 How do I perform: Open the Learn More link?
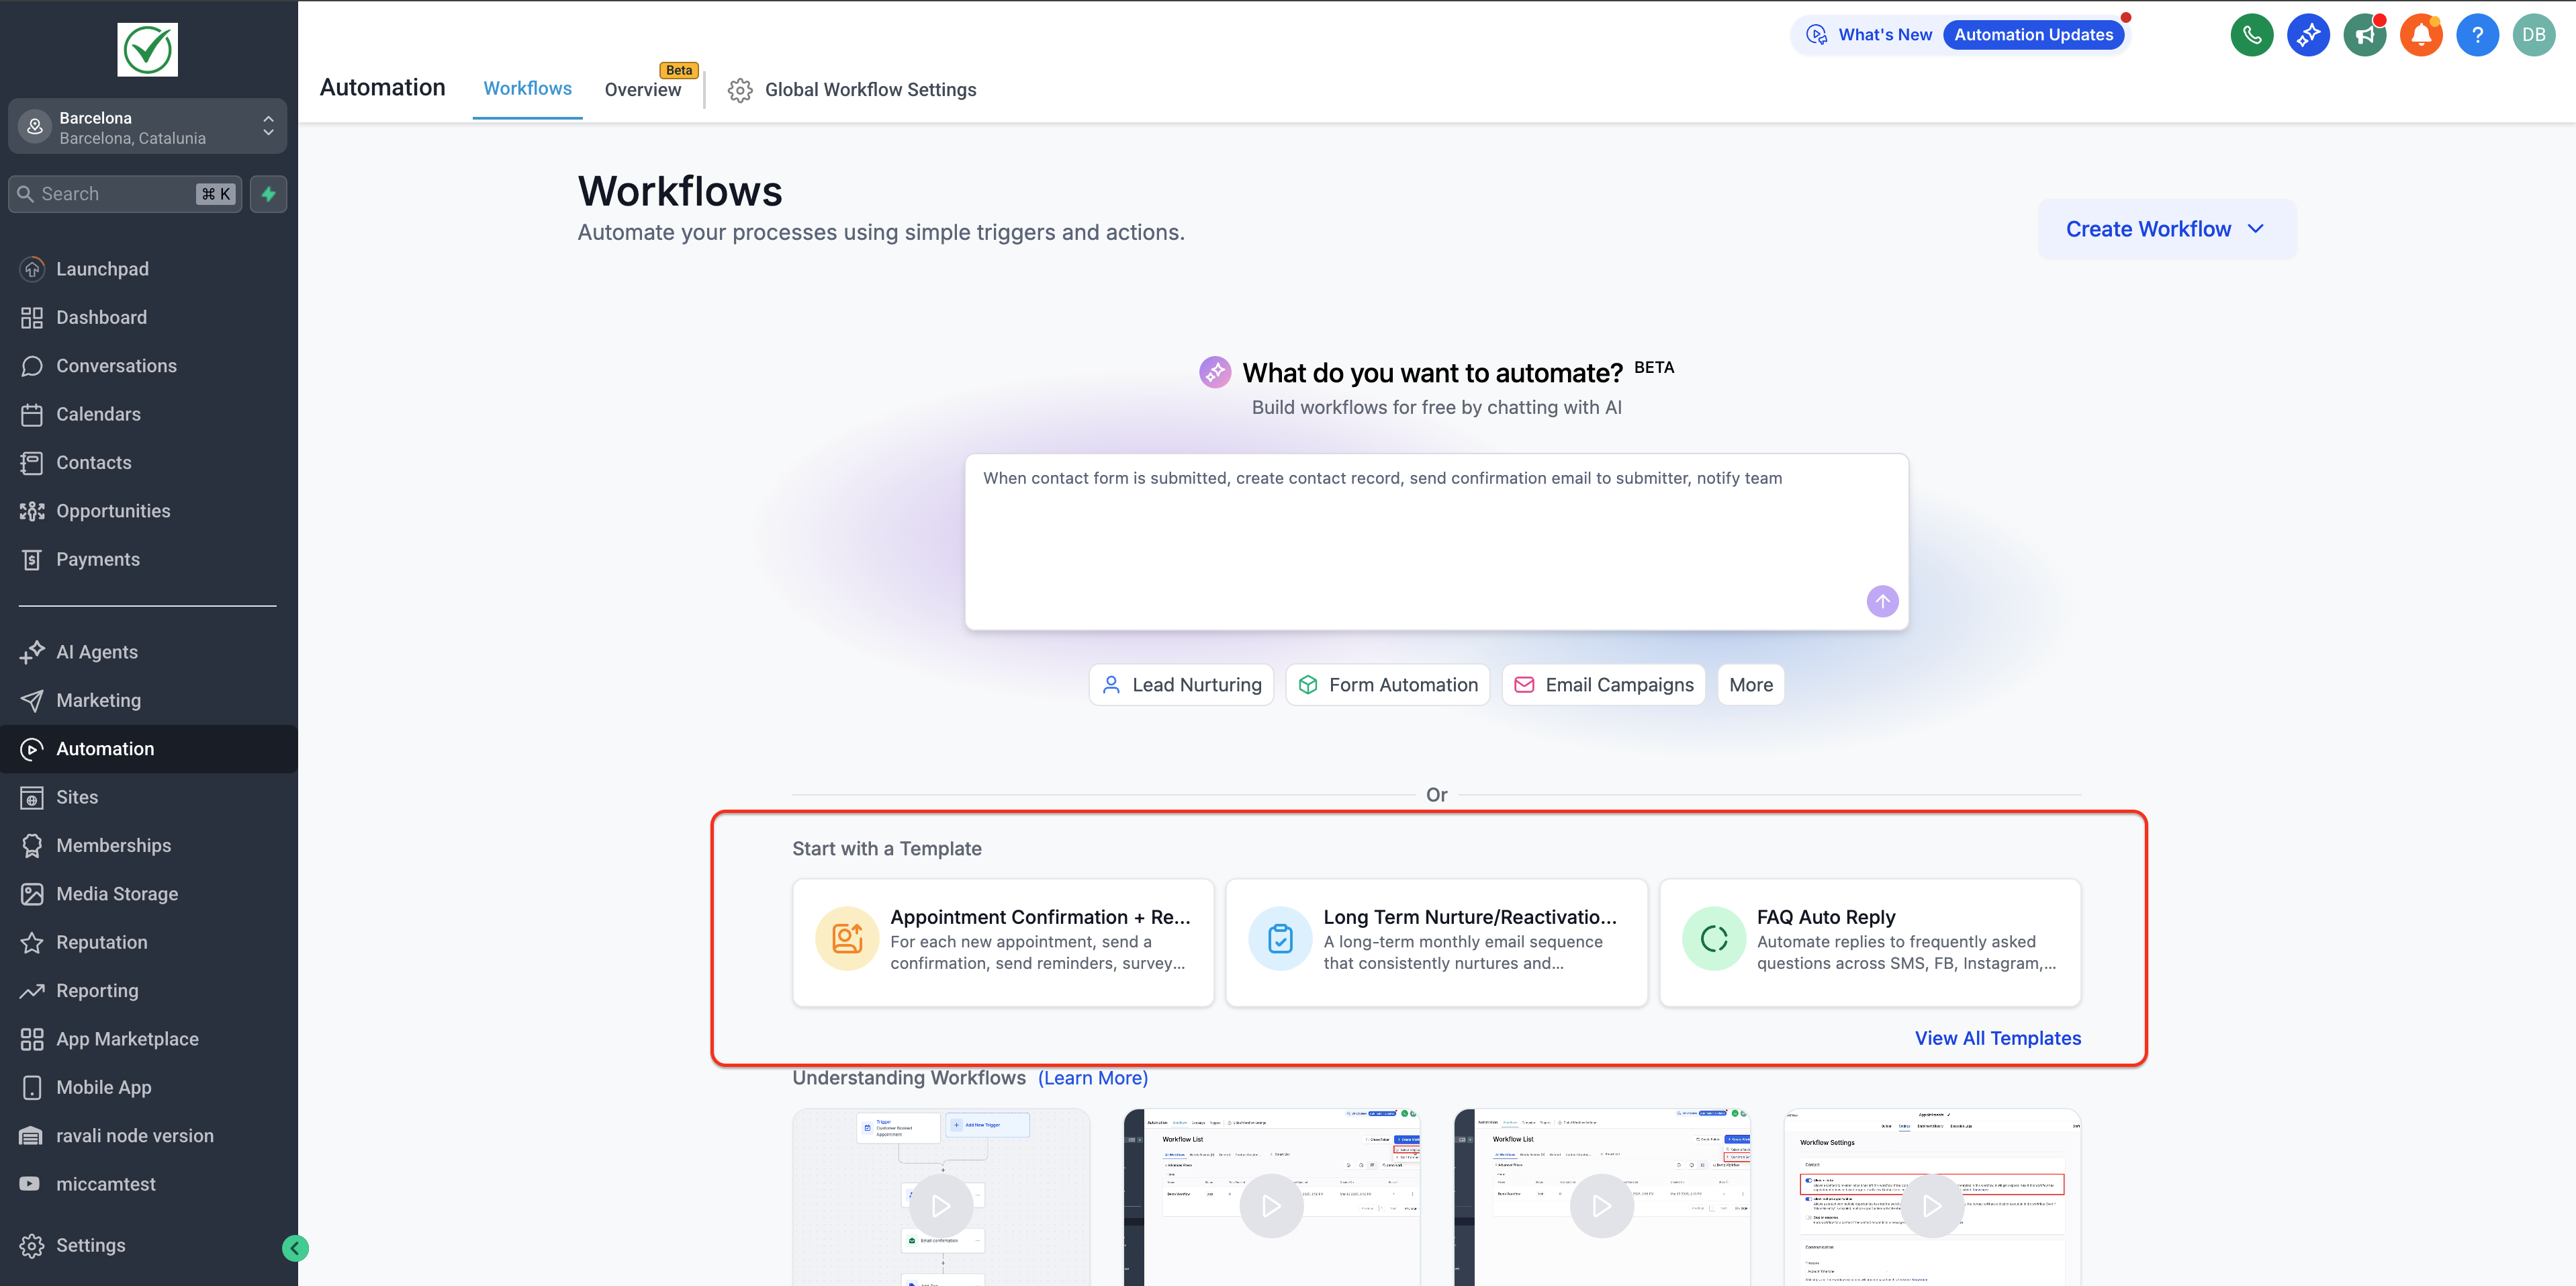click(1092, 1078)
